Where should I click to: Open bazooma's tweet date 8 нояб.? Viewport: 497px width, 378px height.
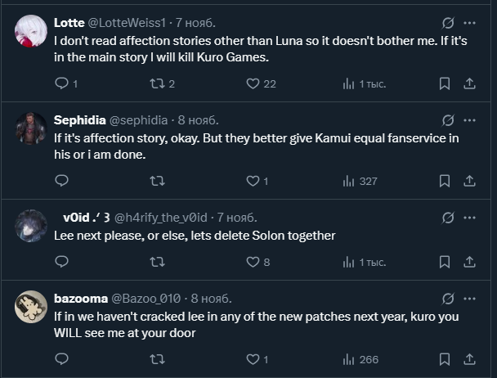coord(211,299)
